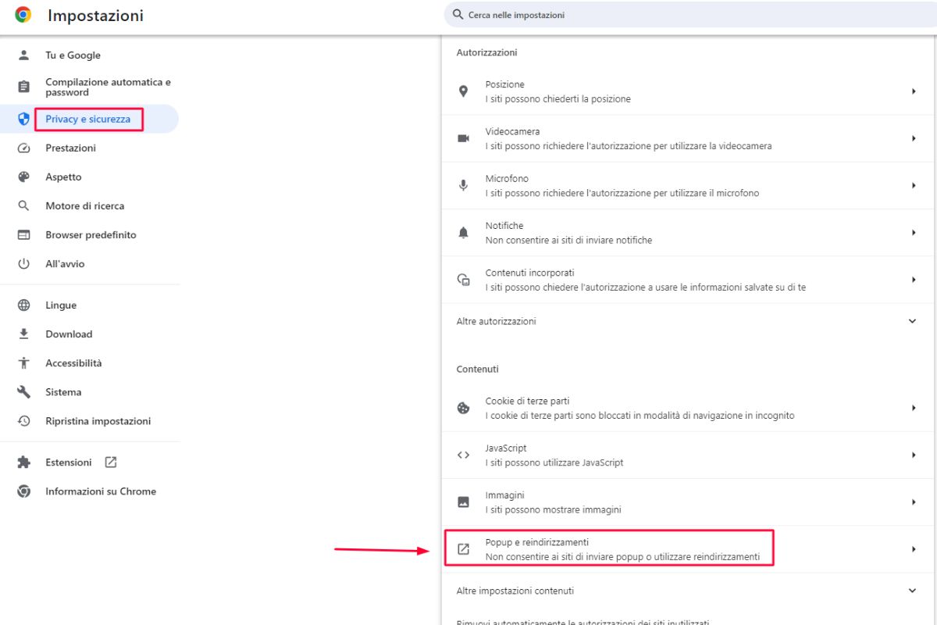Screen dimensions: 937x625
Task: Click the JavaScript code brackets icon
Action: pos(463,455)
